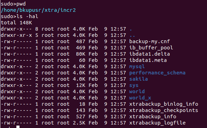Select the ibdata1.meta file entry

coord(148,60)
